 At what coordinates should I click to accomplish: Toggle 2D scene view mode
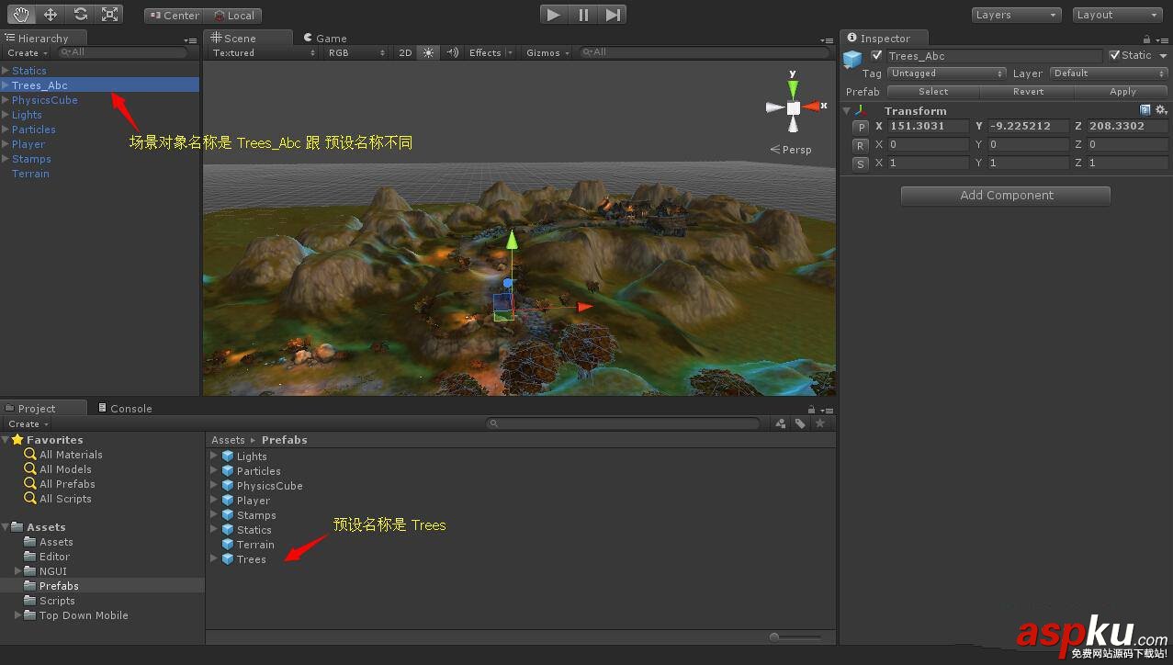pyautogui.click(x=405, y=52)
